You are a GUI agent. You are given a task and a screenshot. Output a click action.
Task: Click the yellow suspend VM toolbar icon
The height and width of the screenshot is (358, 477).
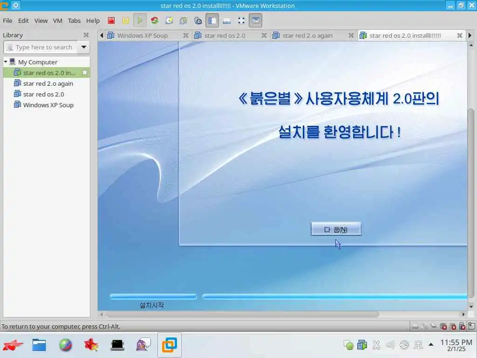tap(126, 21)
